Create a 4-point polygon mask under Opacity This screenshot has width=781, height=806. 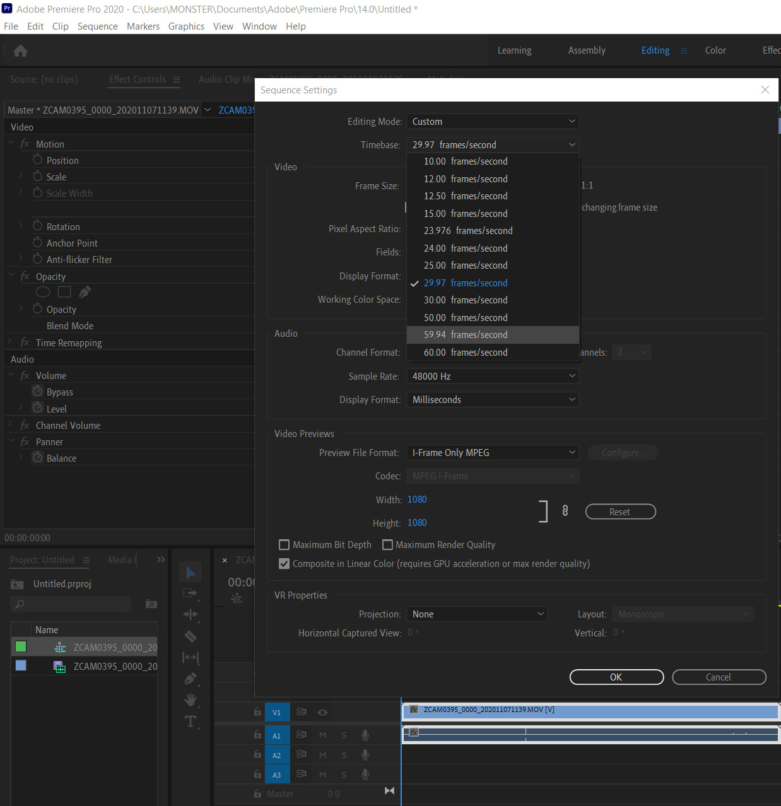pyautogui.click(x=64, y=291)
